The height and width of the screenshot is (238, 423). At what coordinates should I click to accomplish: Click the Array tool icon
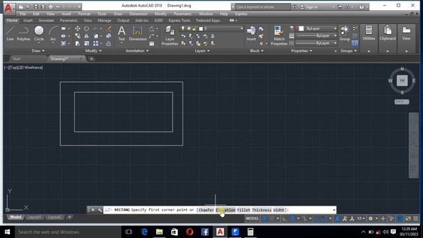coord(95,43)
